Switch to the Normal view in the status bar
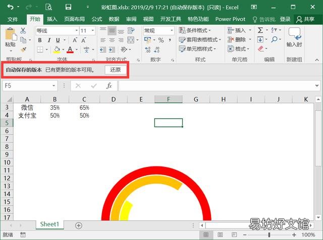 206,234
